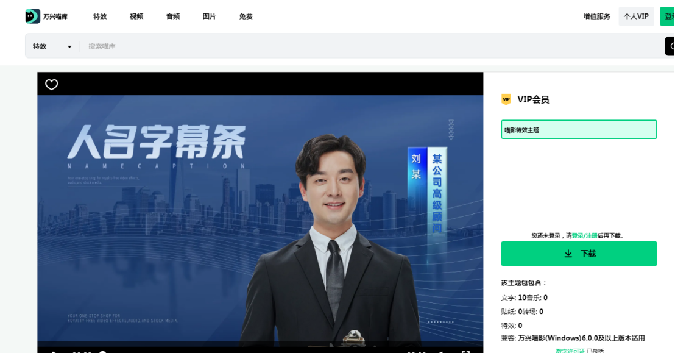
Task: Switch to the 视频 navigation tab
Action: (135, 16)
